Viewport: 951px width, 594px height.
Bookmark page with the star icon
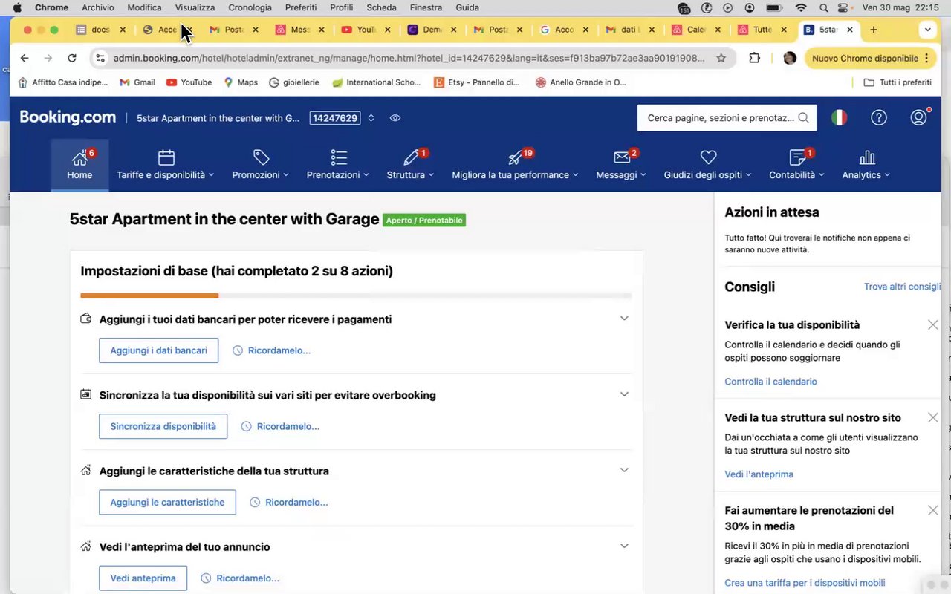tap(721, 58)
